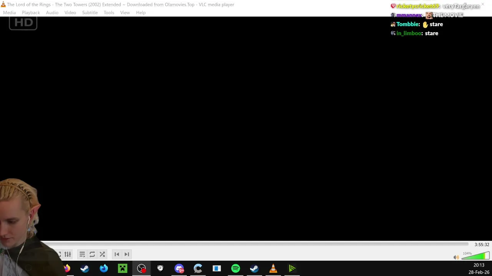492x276 pixels.
Task: Click username Tombbie in chat
Action: click(x=407, y=24)
